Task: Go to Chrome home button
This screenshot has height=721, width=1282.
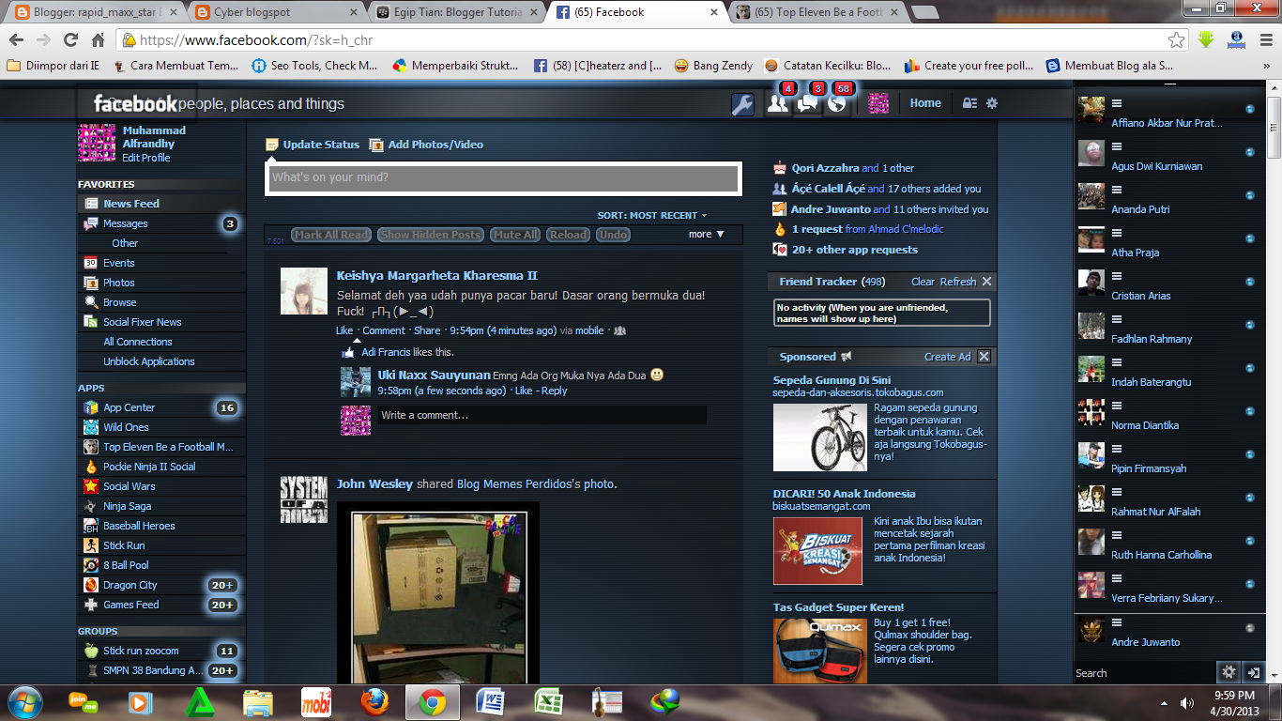Action: click(x=98, y=39)
